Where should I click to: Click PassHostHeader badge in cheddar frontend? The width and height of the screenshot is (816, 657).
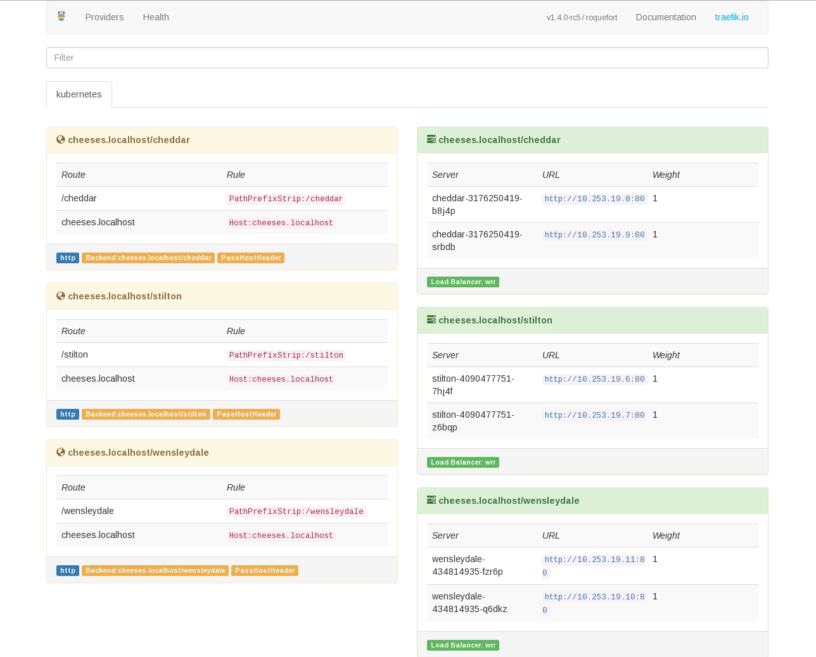tap(251, 258)
